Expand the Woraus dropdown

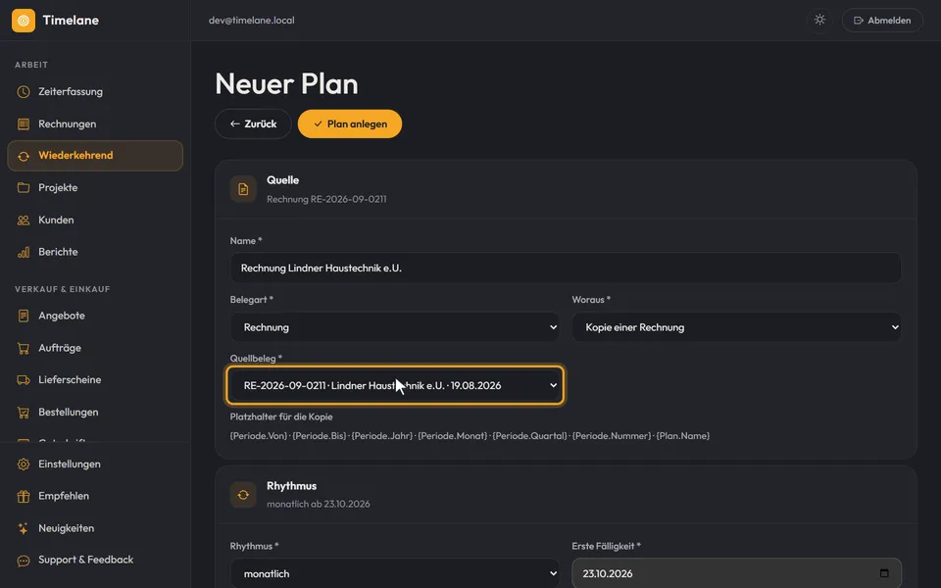click(736, 327)
